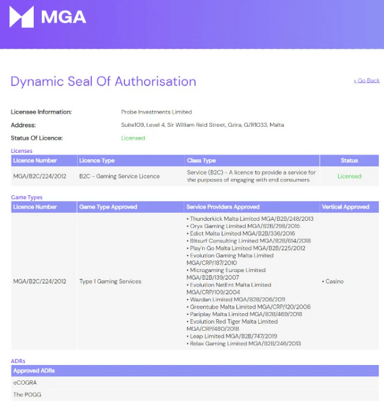
Task: Click the Licensee Information label
Action: pyautogui.click(x=41, y=112)
